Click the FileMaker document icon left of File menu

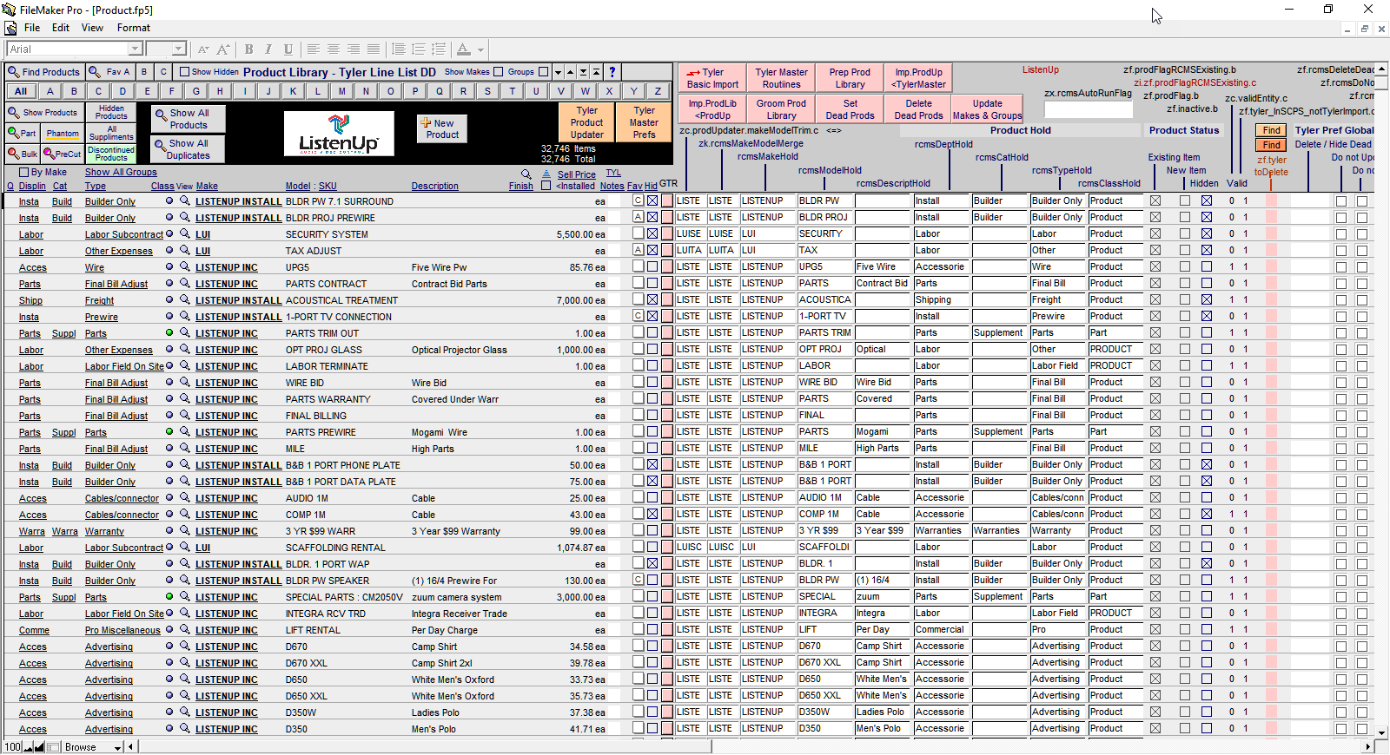click(x=10, y=28)
